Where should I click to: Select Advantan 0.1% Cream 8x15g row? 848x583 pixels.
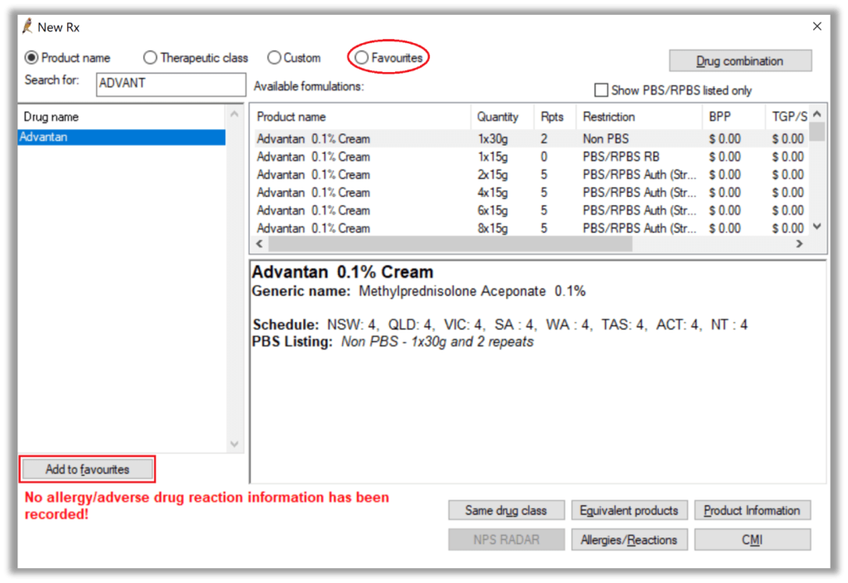click(x=531, y=228)
